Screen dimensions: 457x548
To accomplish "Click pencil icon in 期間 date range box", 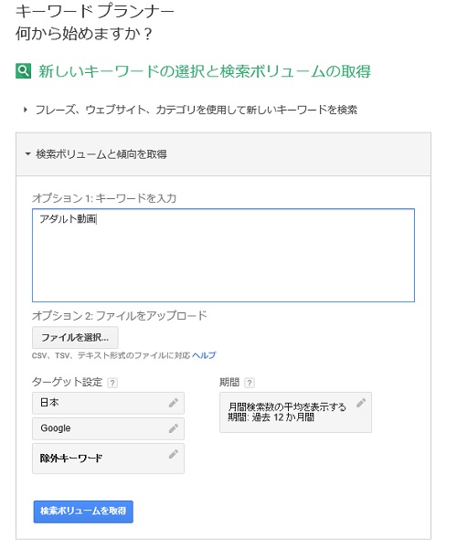I will [x=361, y=403].
